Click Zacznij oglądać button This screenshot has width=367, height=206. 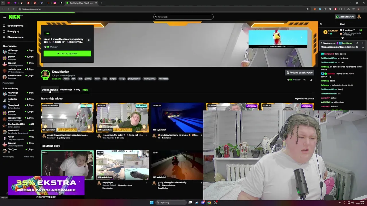(x=67, y=54)
